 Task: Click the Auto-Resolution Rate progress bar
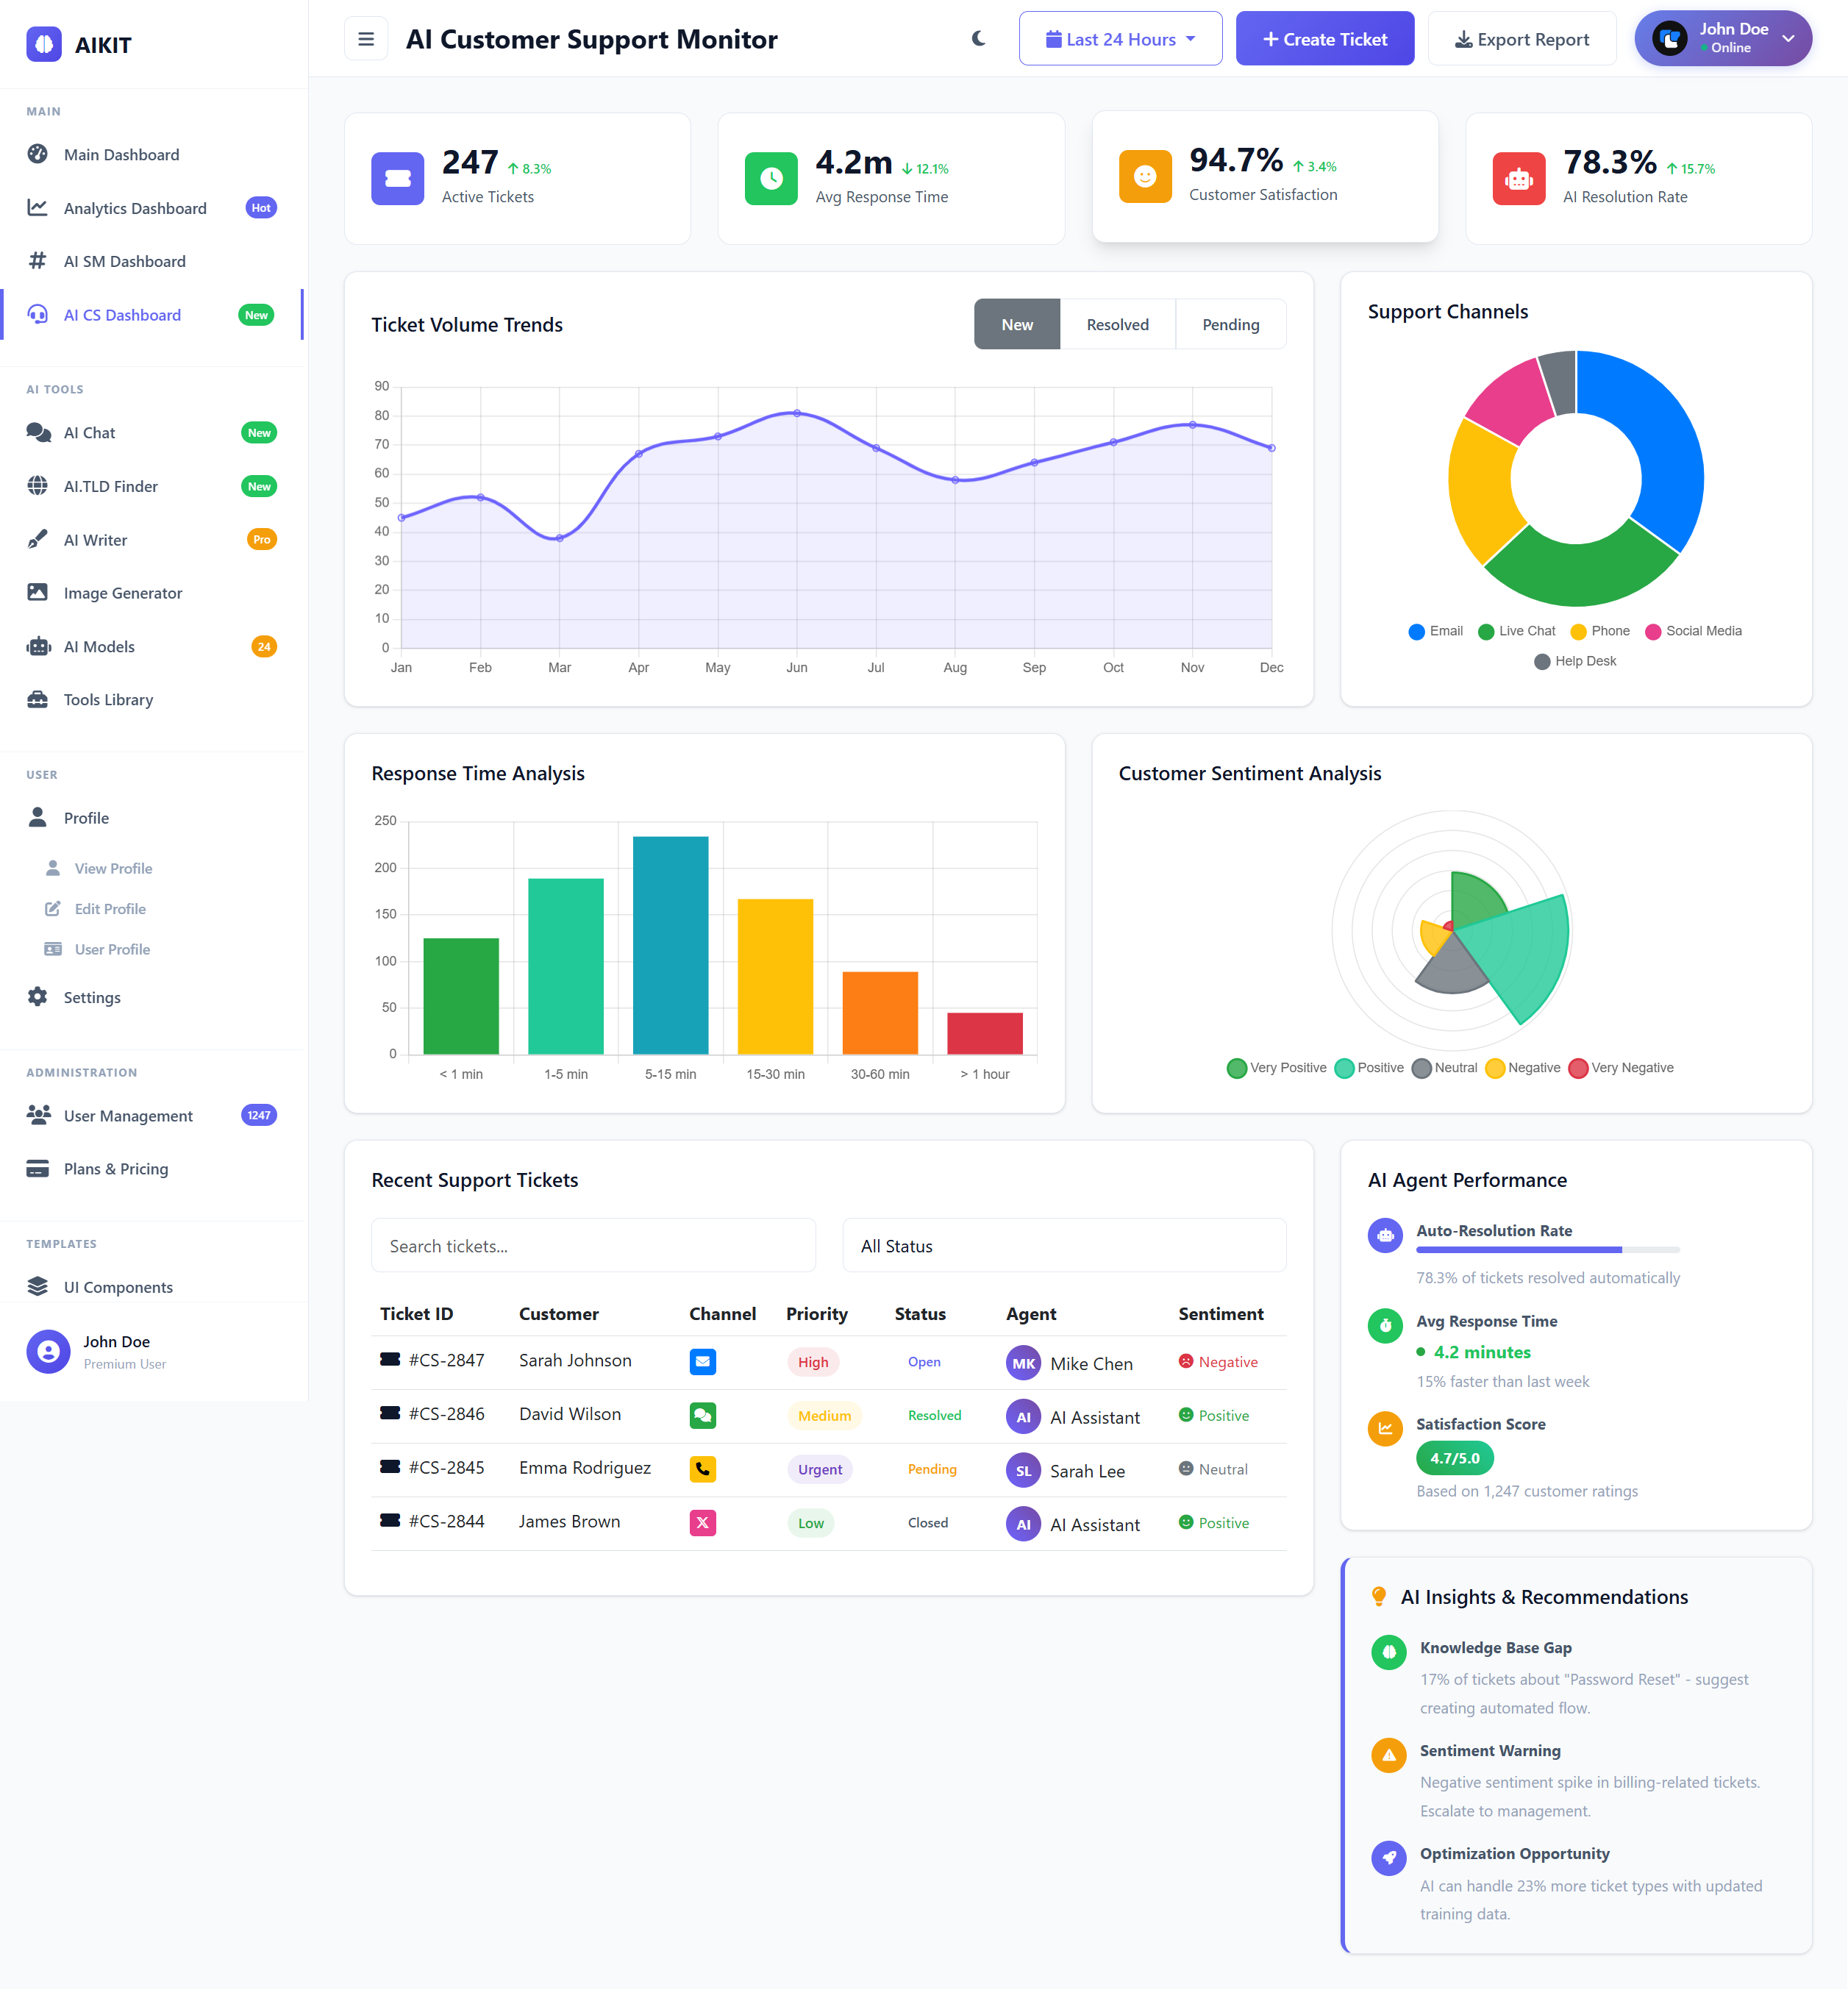click(x=1547, y=1250)
